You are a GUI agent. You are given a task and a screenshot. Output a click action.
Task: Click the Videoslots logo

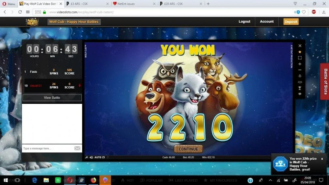point(32,22)
